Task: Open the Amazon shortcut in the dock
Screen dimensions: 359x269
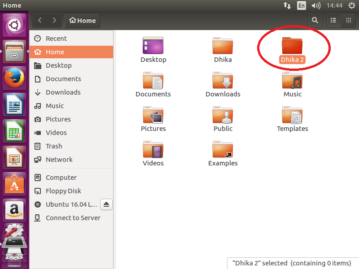Action: pyautogui.click(x=15, y=209)
